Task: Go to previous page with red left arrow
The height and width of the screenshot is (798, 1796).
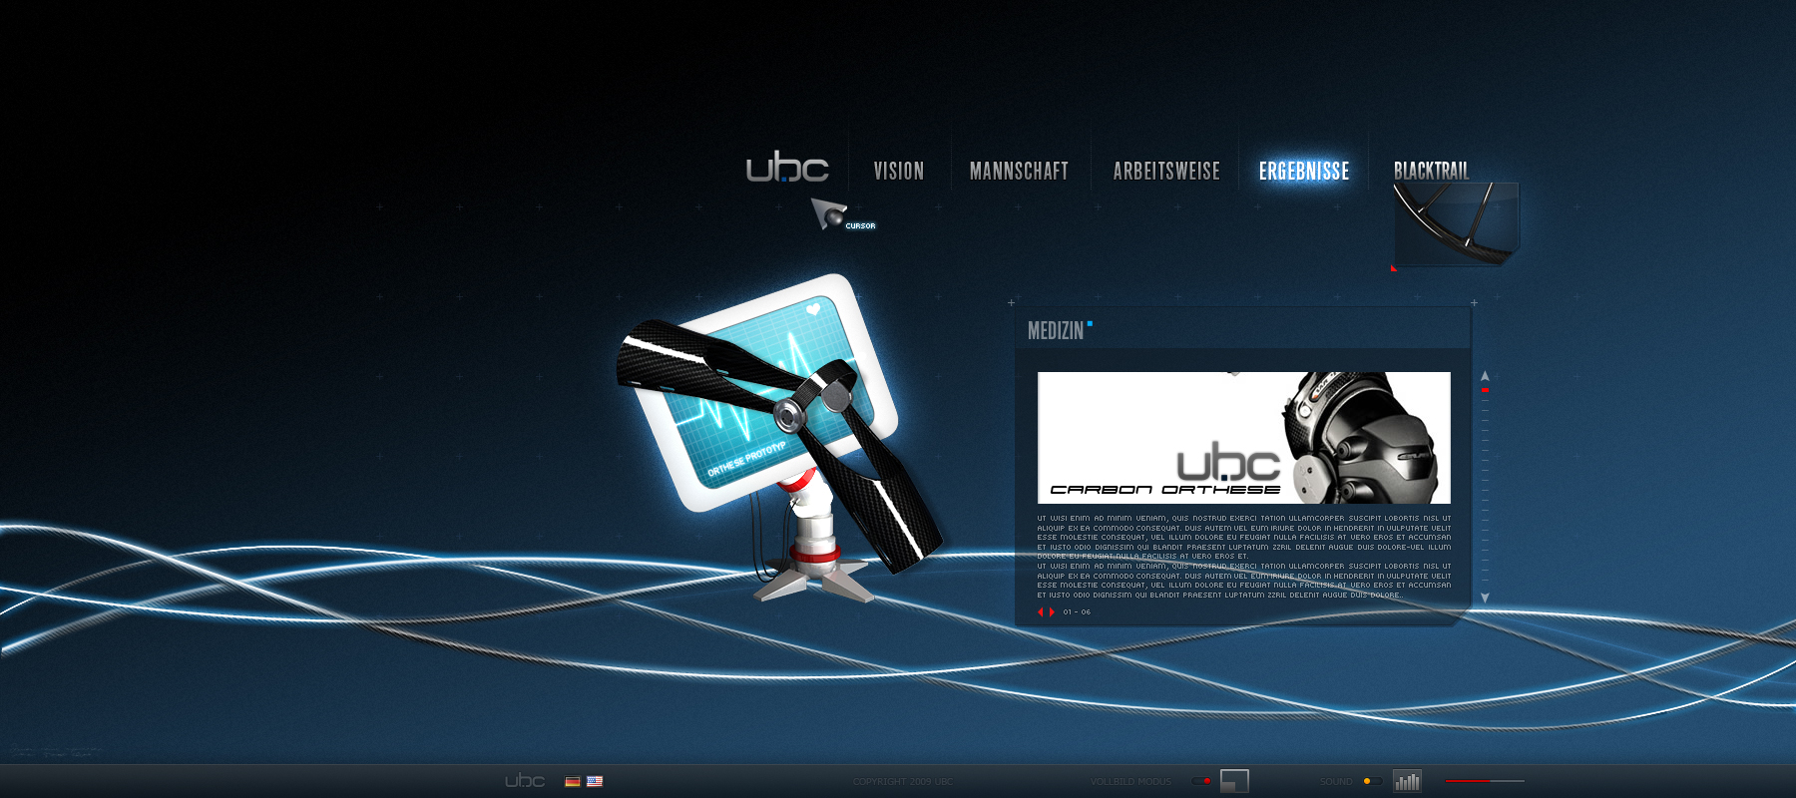Action: point(1040,612)
